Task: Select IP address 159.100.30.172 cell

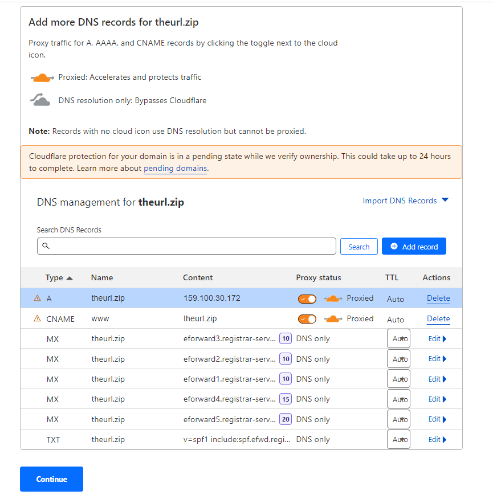Action: (212, 298)
